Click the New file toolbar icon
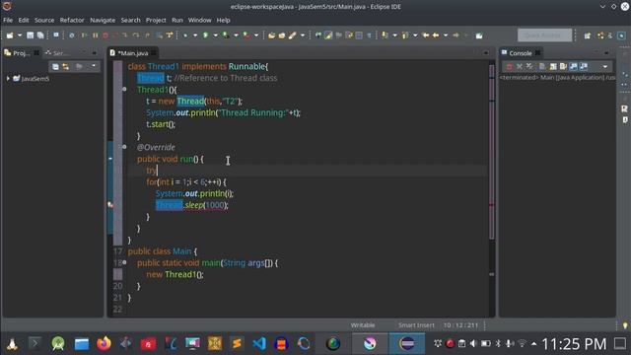Image resolution: width=631 pixels, height=355 pixels. pos(10,35)
